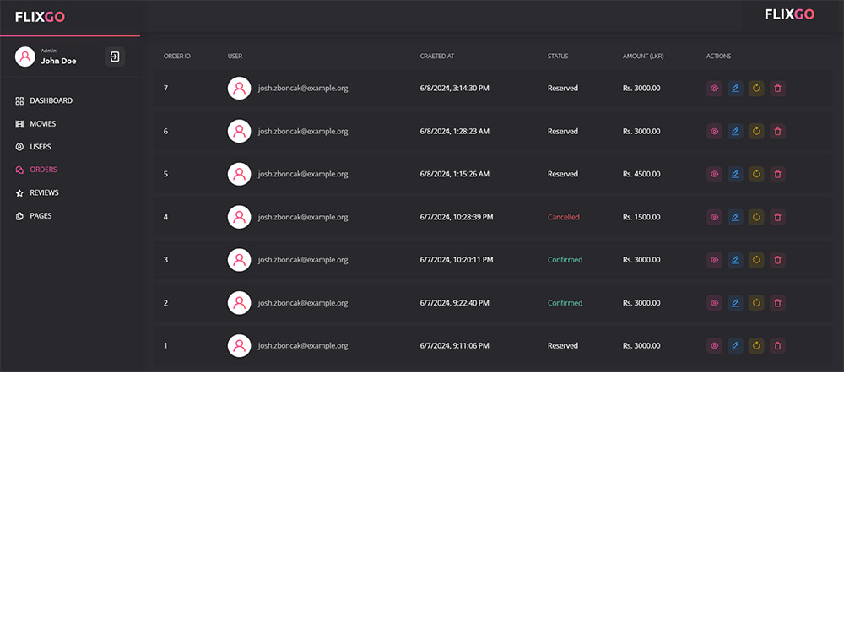This screenshot has height=633, width=844.
Task: Click Confirmed status of order 3
Action: [x=565, y=260]
